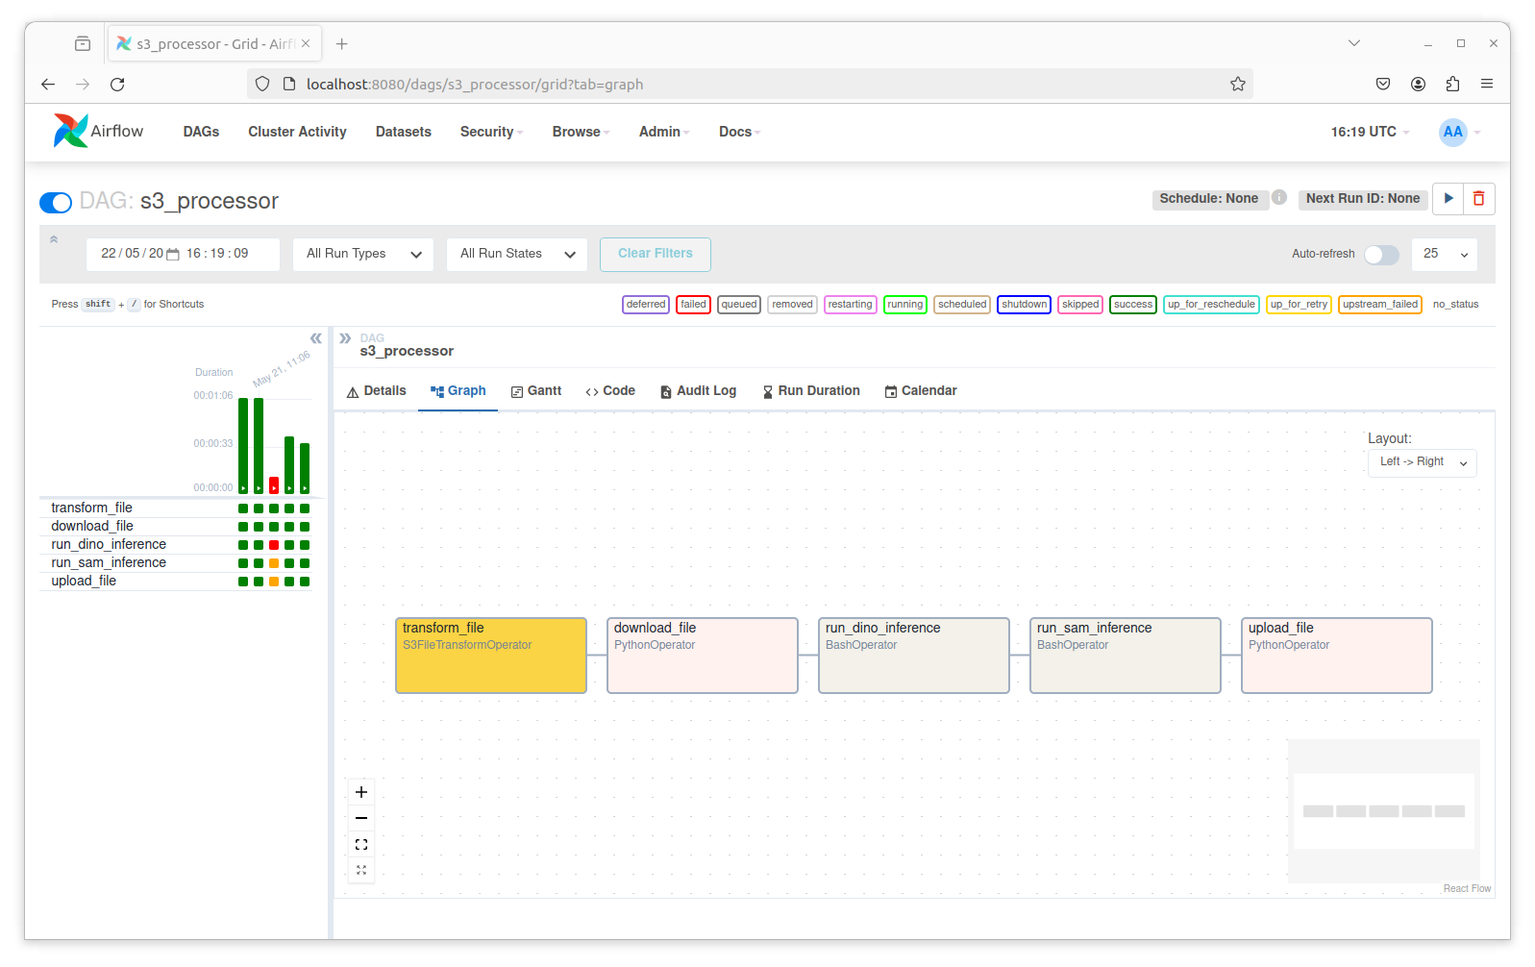1535x967 pixels.
Task: Click the Clear Filters button
Action: click(x=656, y=255)
